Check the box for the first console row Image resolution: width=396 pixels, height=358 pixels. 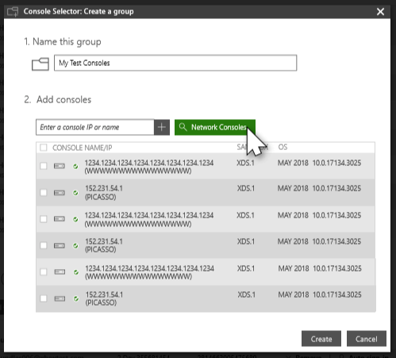tap(43, 166)
